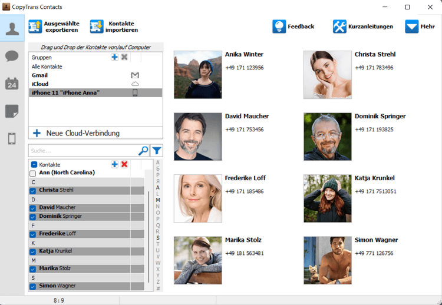This screenshot has height=305, width=442.
Task: Open Anika Winter contact photo
Action: (x=198, y=75)
